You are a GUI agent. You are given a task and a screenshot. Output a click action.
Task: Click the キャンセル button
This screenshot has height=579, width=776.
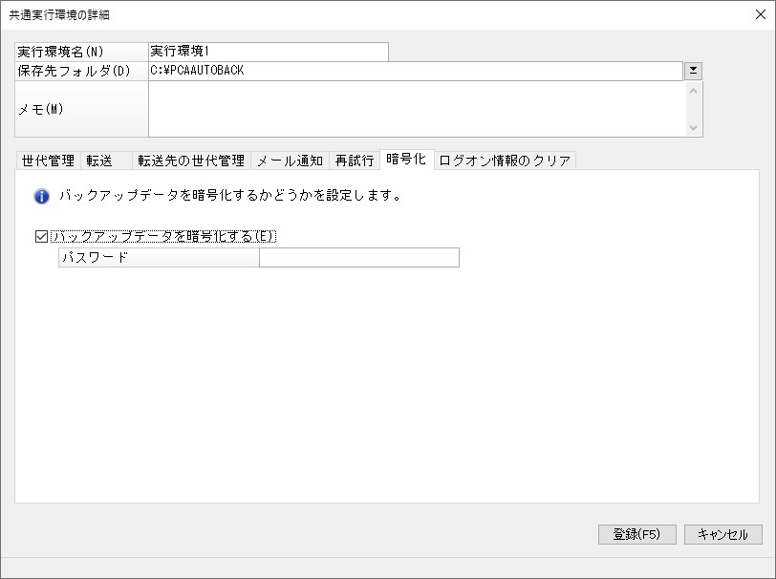click(723, 534)
